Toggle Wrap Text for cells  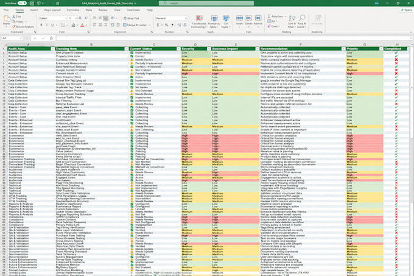click(x=132, y=18)
